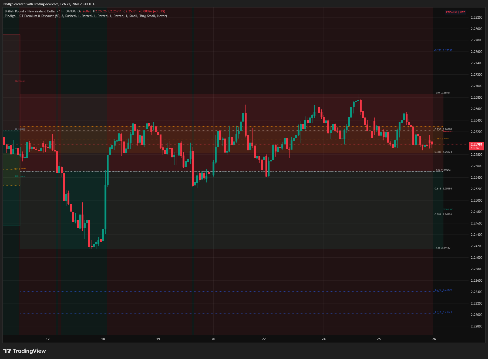Click the PREMIUM | OTE badge

pyautogui.click(x=455, y=12)
